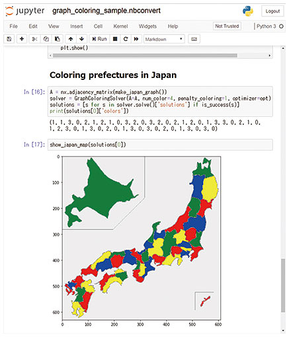Open the Kernel menu

click(120, 26)
